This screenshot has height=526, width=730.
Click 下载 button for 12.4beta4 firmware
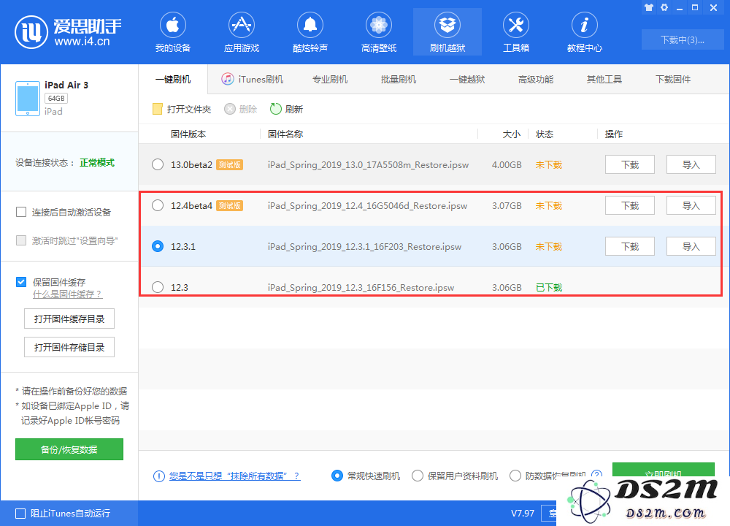tap(630, 205)
